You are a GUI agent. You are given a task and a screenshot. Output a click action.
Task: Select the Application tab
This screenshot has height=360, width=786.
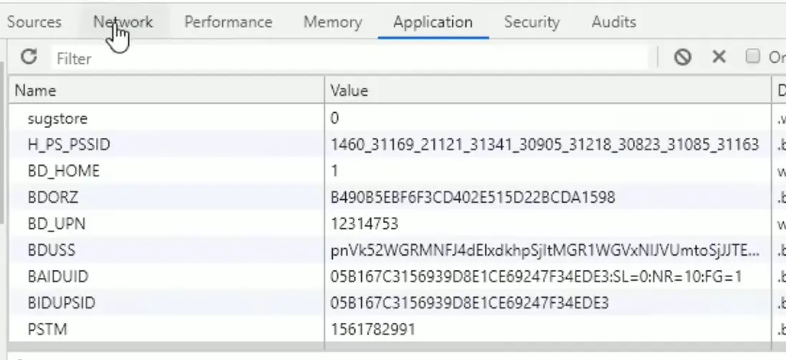coord(432,22)
